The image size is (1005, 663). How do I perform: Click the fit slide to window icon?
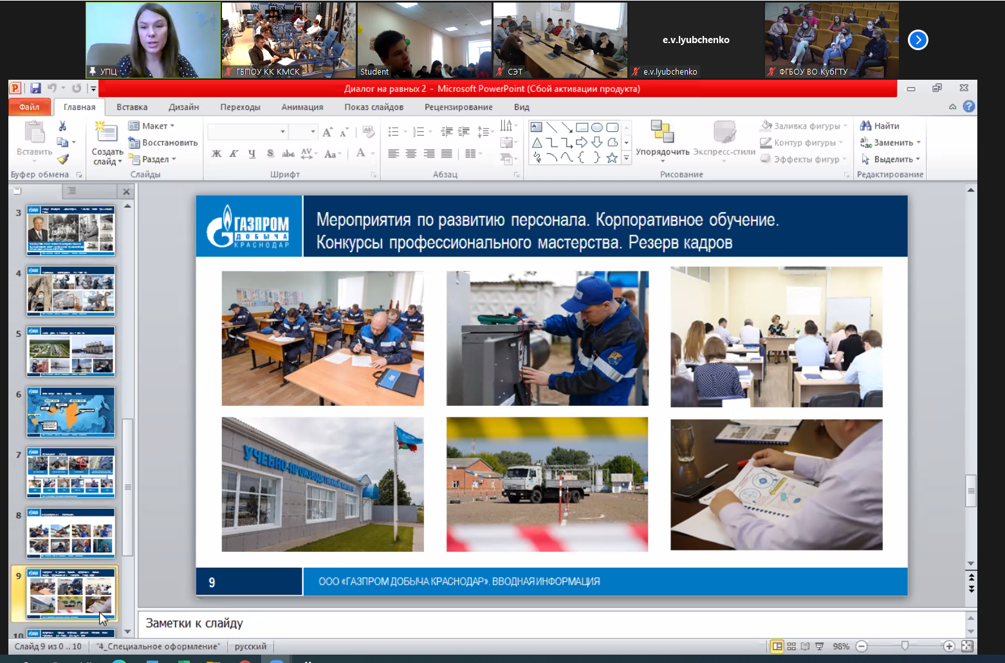coord(966,646)
